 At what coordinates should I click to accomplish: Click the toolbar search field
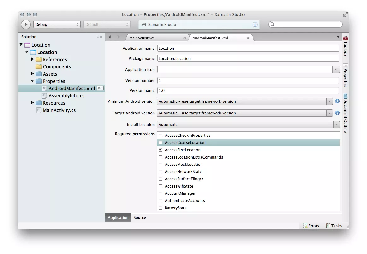pyautogui.click(x=306, y=24)
